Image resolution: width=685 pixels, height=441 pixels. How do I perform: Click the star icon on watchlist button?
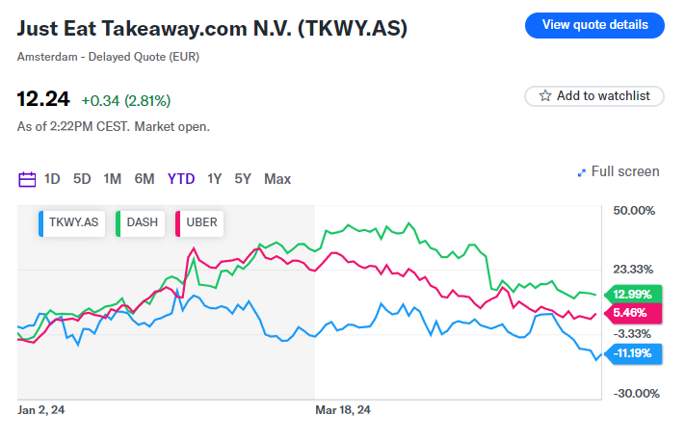[545, 95]
